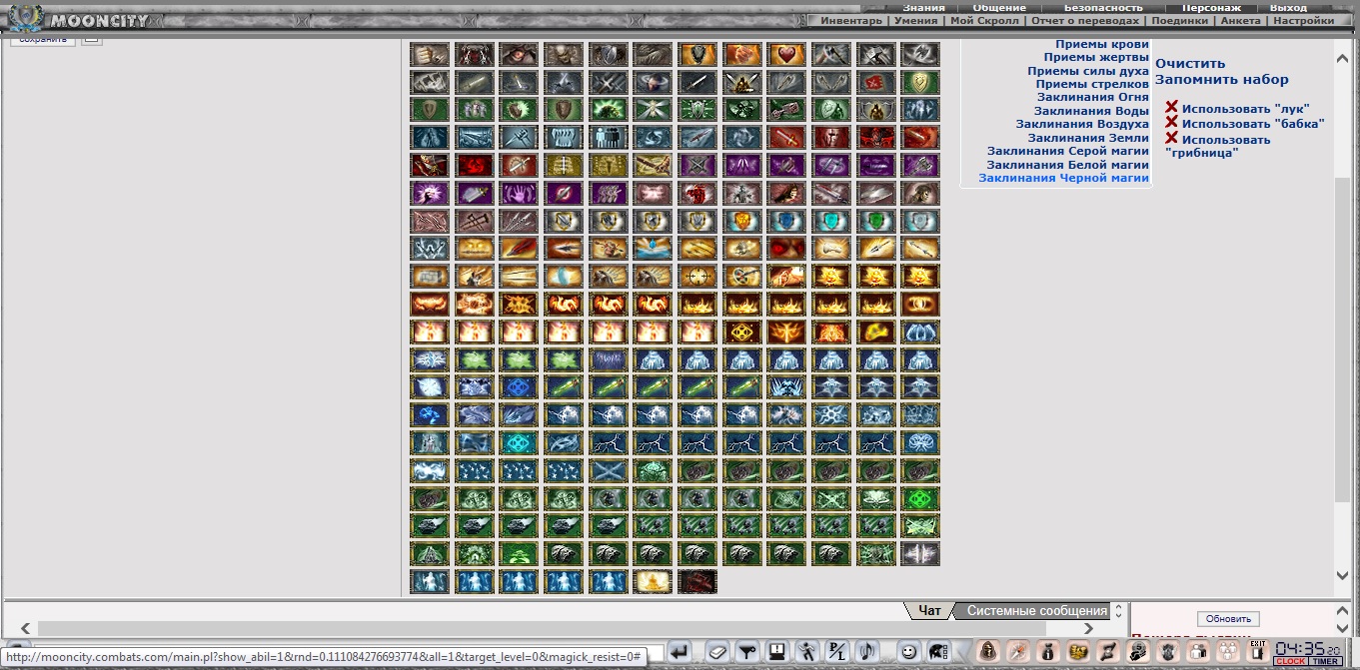Choose the three silhouettes group ability icon

pyautogui.click(x=608, y=137)
